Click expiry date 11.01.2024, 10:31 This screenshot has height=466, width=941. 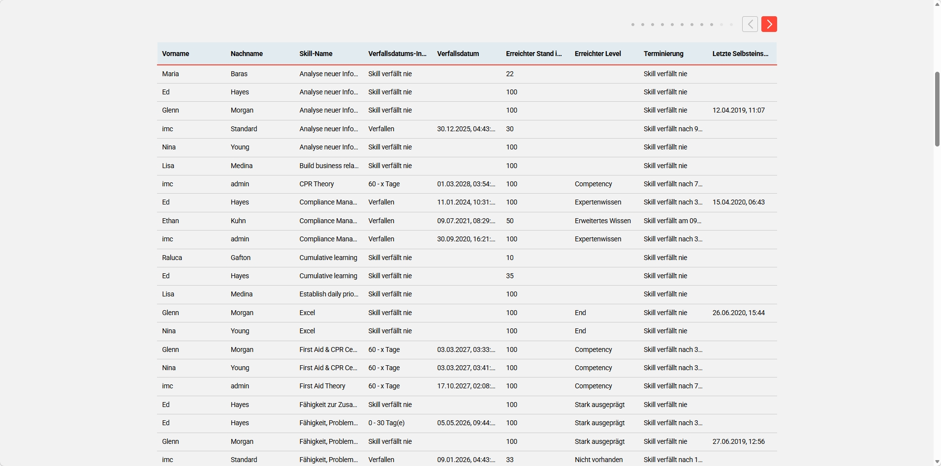(466, 202)
